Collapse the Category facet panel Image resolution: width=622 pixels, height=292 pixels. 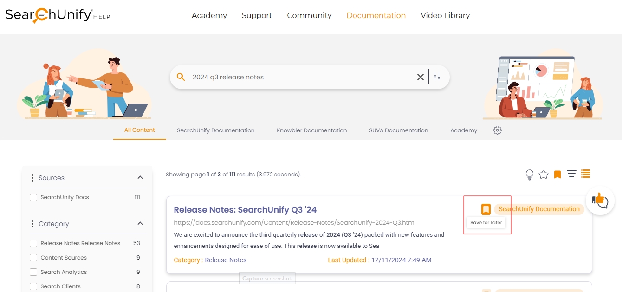(x=140, y=224)
